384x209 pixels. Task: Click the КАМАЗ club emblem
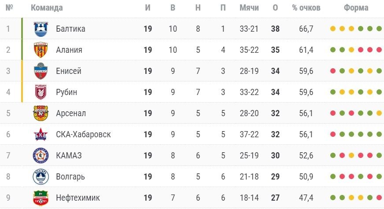[41, 155]
